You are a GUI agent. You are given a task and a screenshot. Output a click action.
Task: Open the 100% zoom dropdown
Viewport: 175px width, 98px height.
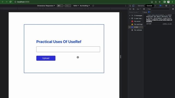coord(76,6)
